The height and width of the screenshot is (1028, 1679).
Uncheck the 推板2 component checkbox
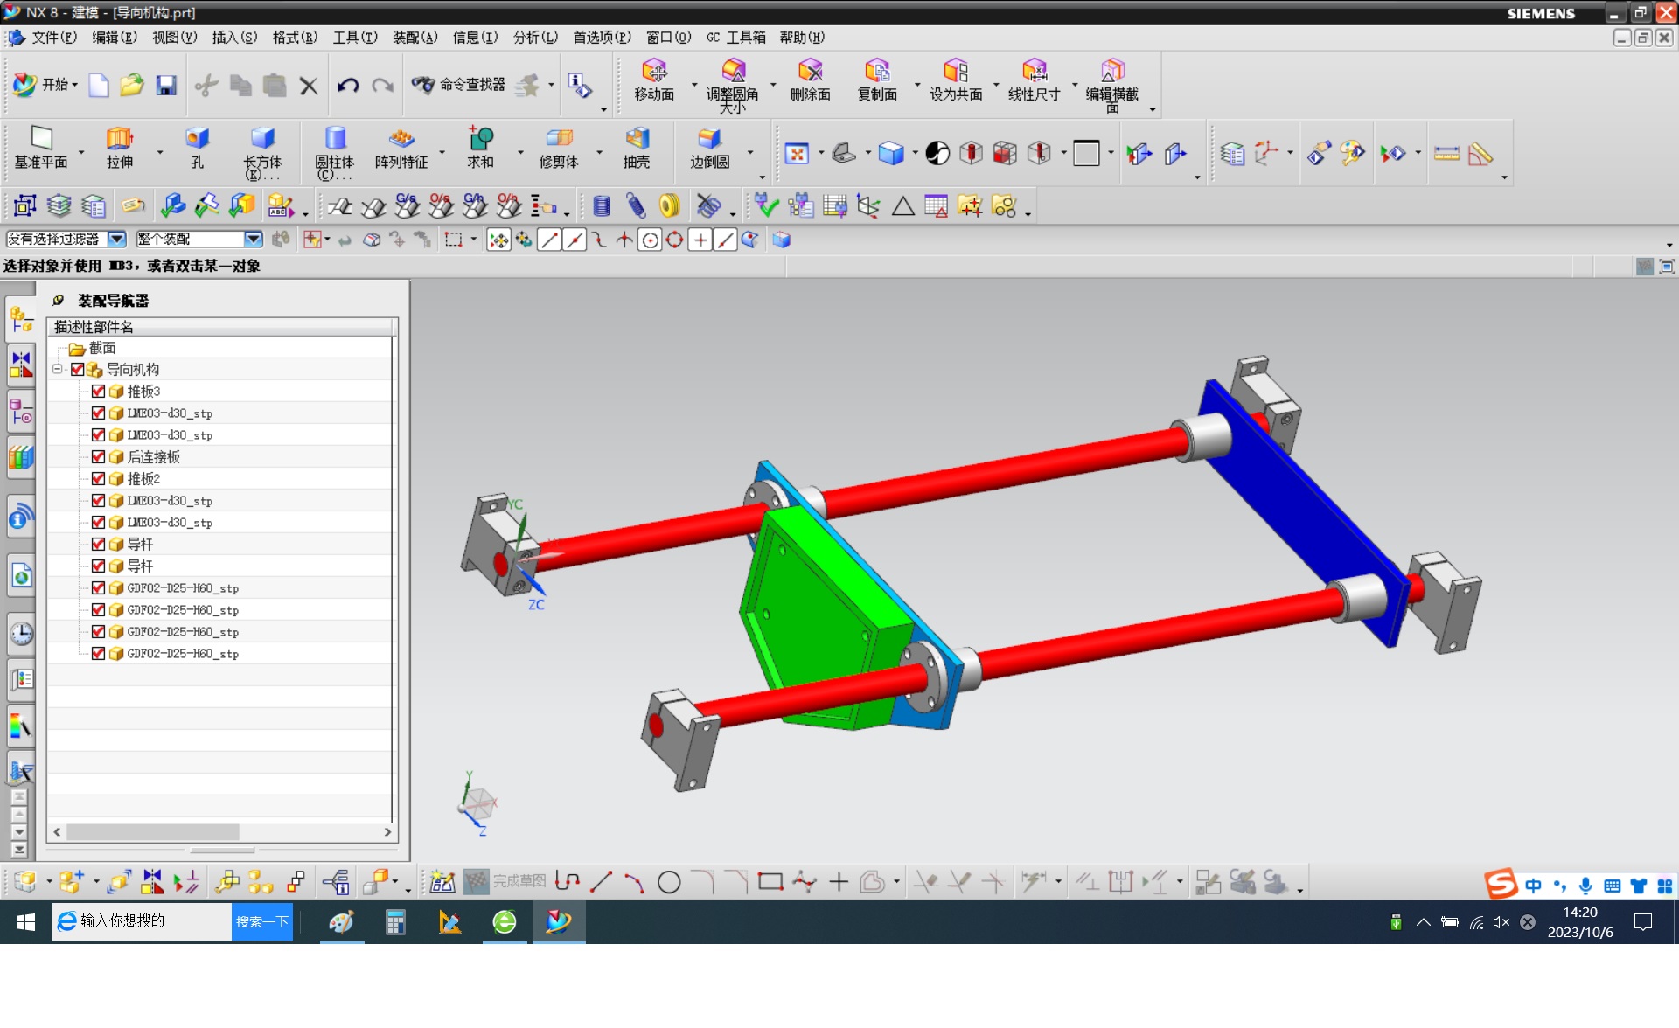point(98,478)
